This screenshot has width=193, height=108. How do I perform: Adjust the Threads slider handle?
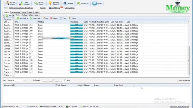[52, 80]
